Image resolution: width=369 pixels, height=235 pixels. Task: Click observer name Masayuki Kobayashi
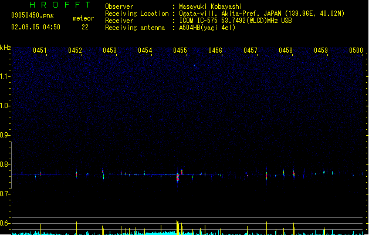click(x=211, y=6)
